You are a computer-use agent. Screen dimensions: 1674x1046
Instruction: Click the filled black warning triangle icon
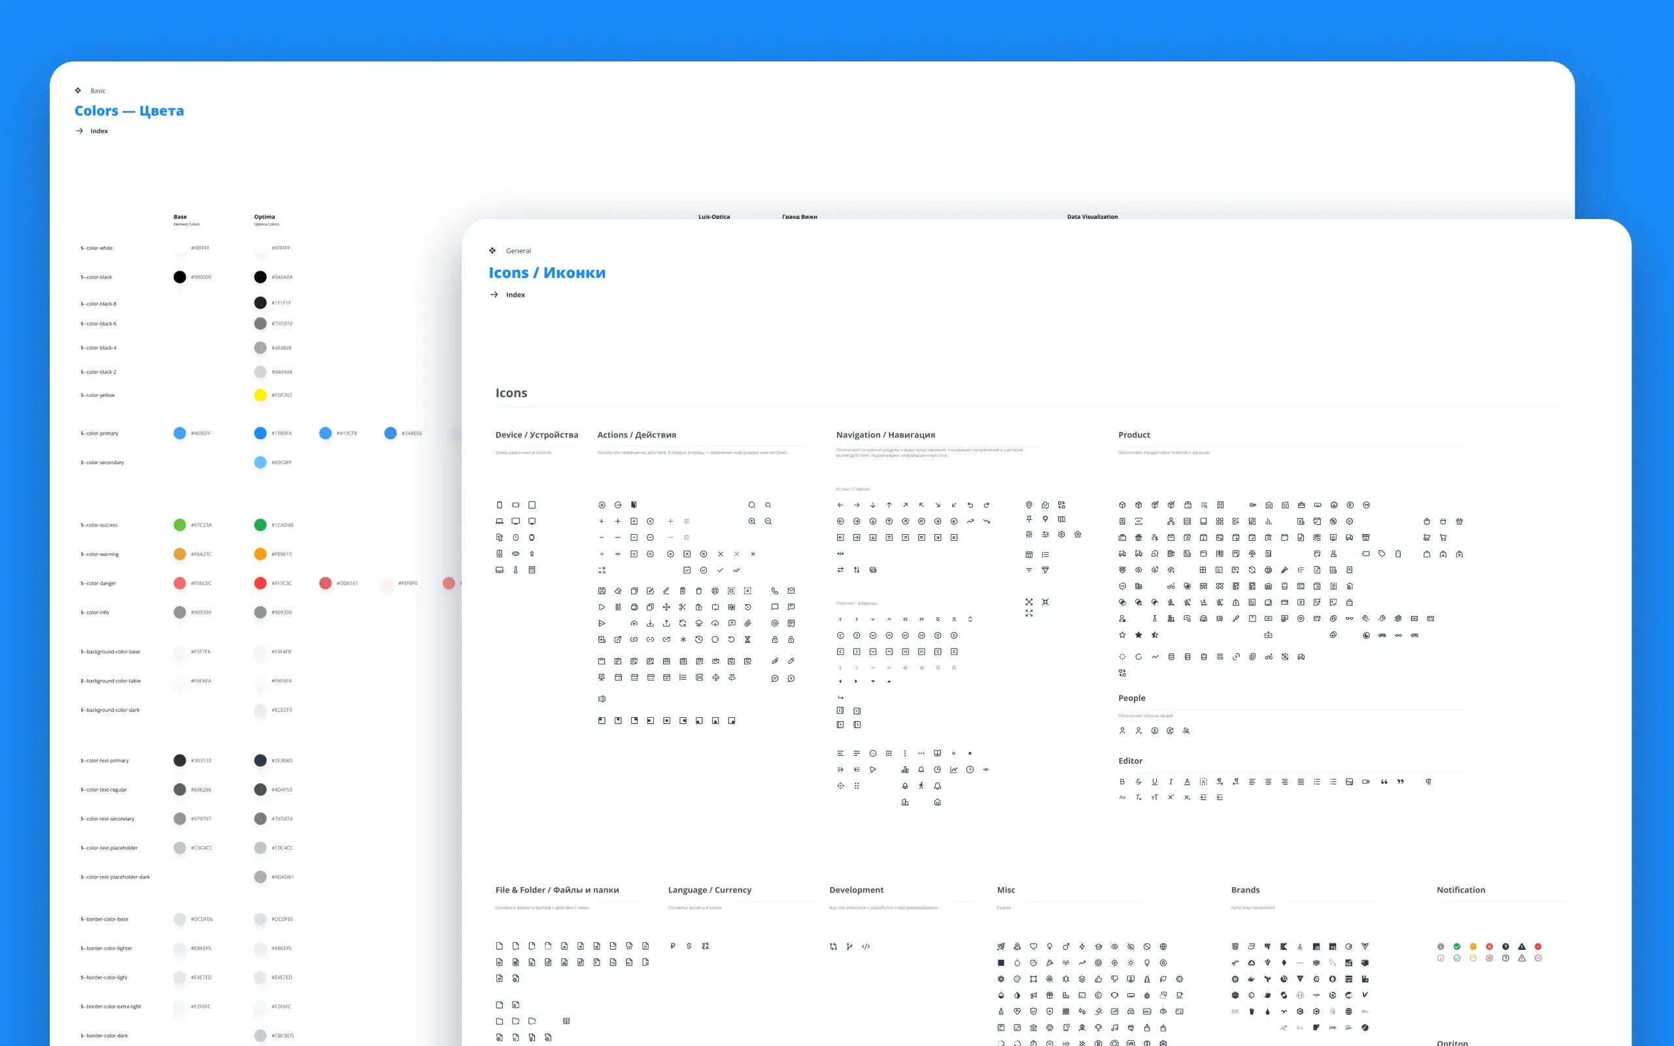1522,947
